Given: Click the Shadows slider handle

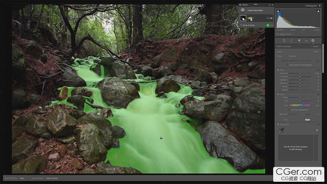Looking at the screenshot, I should pyautogui.click(x=300, y=83).
